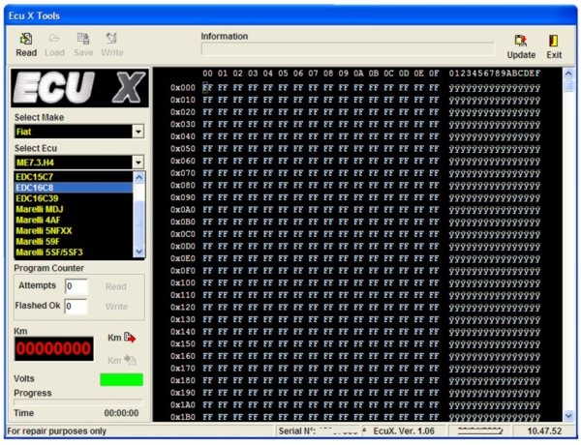Click the 0123456789ABCDEF ASCII header
The height and width of the screenshot is (445, 581).
(494, 74)
